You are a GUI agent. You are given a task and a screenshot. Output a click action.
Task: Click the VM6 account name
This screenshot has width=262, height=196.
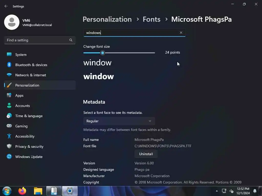pos(26,20)
